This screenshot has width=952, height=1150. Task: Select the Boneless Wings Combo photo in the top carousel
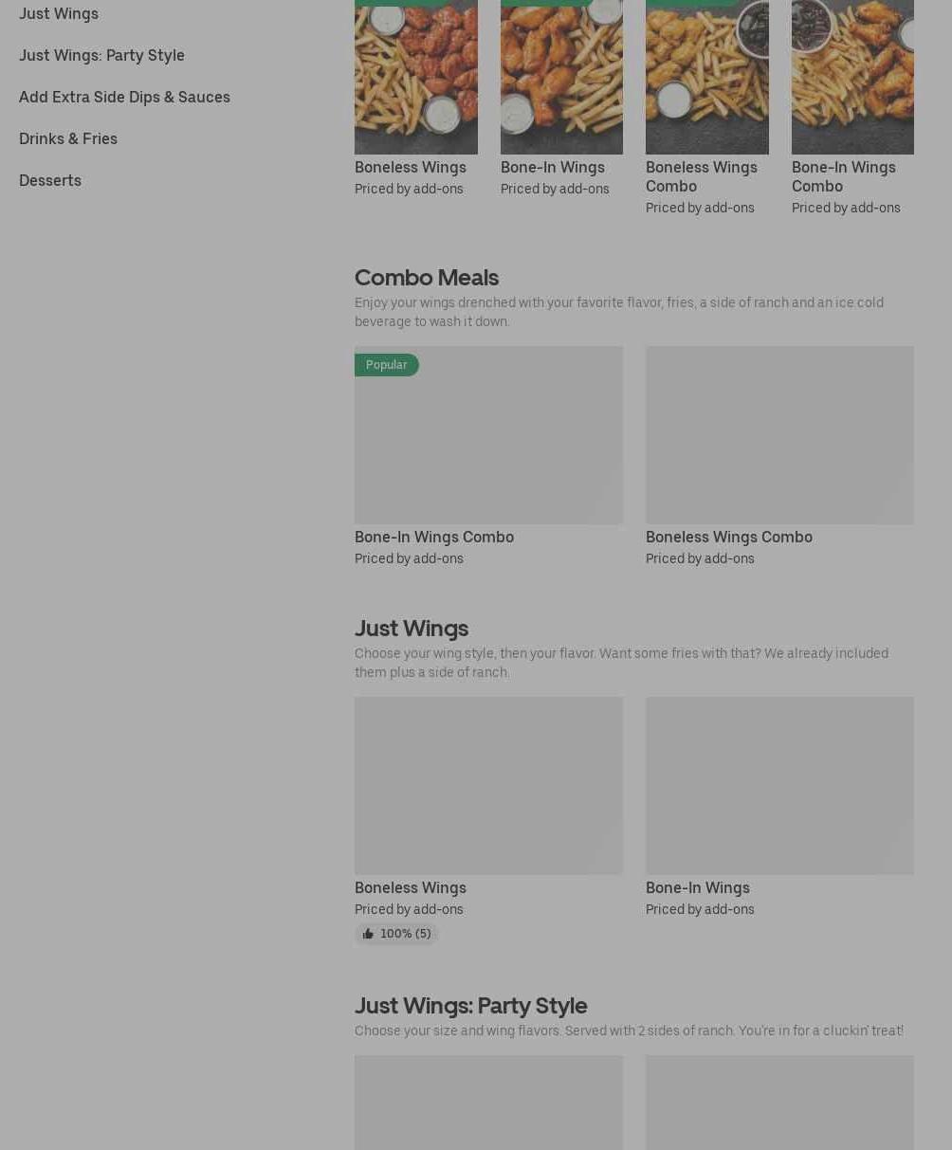coord(706,77)
